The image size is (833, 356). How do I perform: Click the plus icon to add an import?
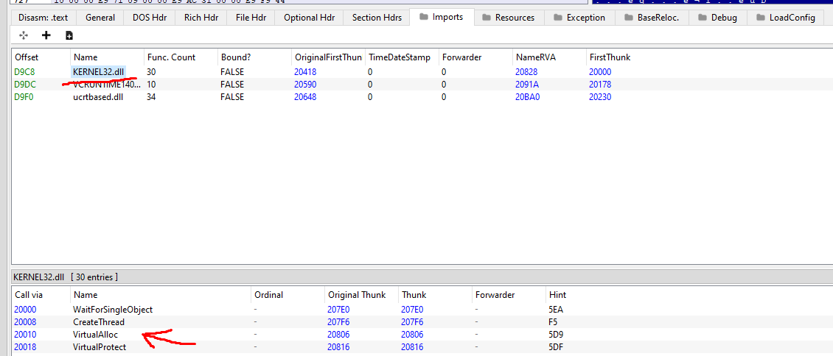pyautogui.click(x=46, y=35)
